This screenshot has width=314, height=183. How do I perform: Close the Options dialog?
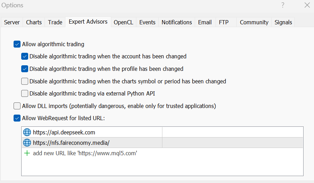pyautogui.click(x=307, y=5)
